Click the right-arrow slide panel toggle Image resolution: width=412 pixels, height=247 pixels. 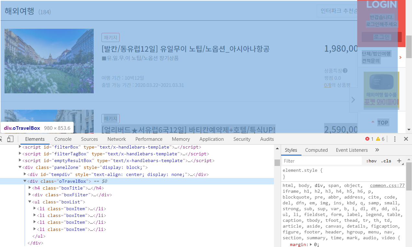pos(353,100)
